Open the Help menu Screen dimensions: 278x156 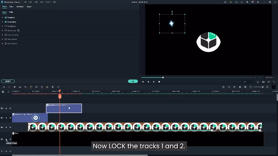point(54,2)
